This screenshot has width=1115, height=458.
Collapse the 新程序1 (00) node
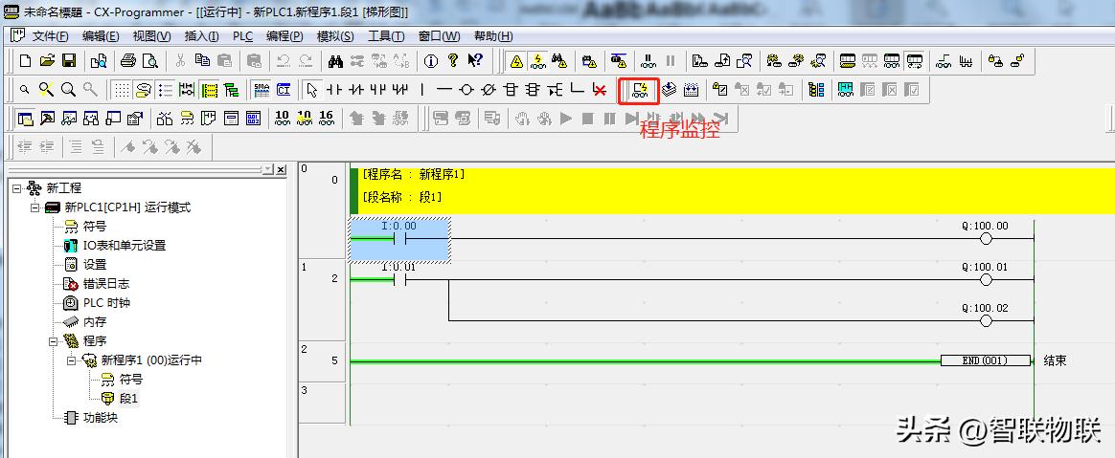pos(71,360)
